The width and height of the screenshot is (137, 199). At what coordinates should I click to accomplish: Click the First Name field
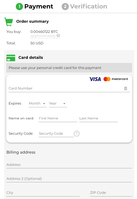click(x=58, y=119)
